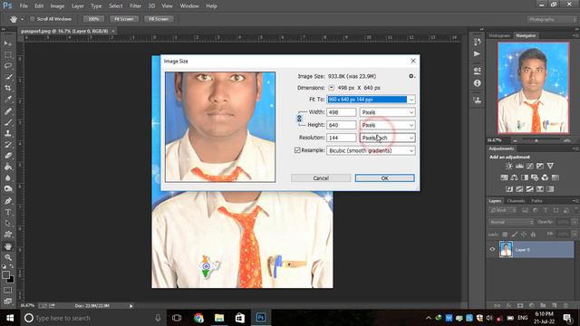Open the layer blend mode Normal dropdown

pyautogui.click(x=511, y=222)
